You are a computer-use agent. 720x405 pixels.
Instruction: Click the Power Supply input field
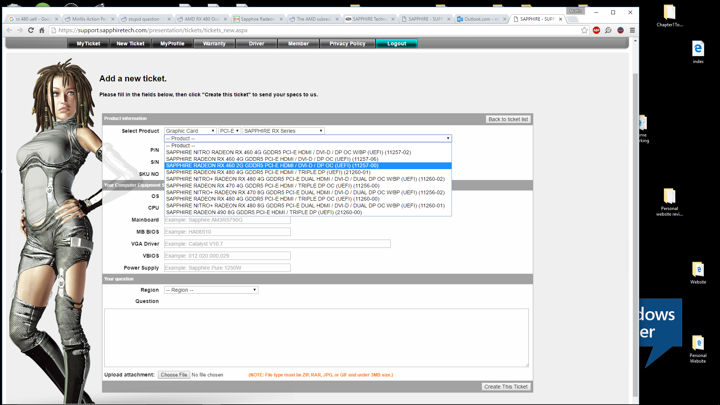coord(227,268)
